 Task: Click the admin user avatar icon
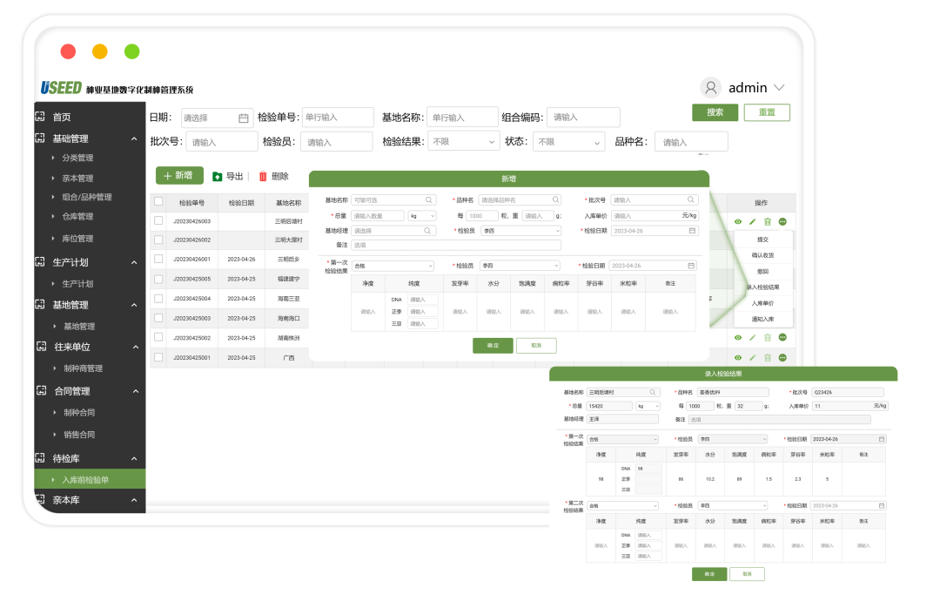point(711,88)
